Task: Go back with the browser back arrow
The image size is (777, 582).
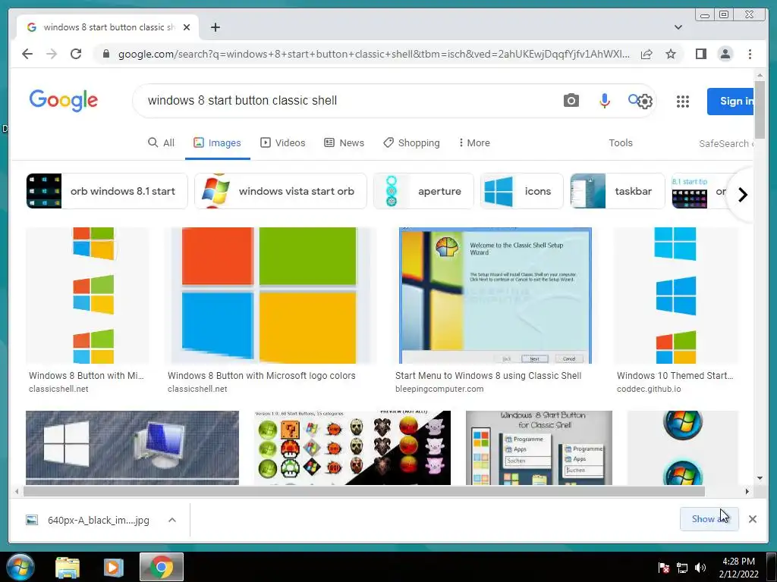Action: 27,54
